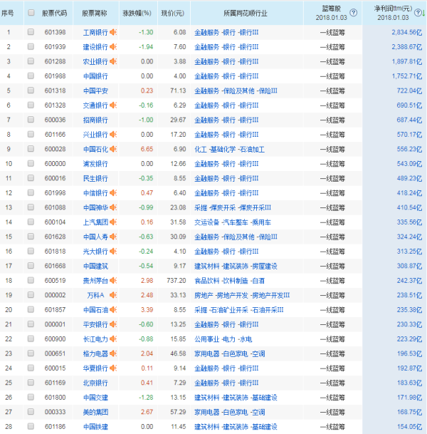427x434 pixels.
Task: Click speaker icon next to 农业银行
Action: pos(113,61)
